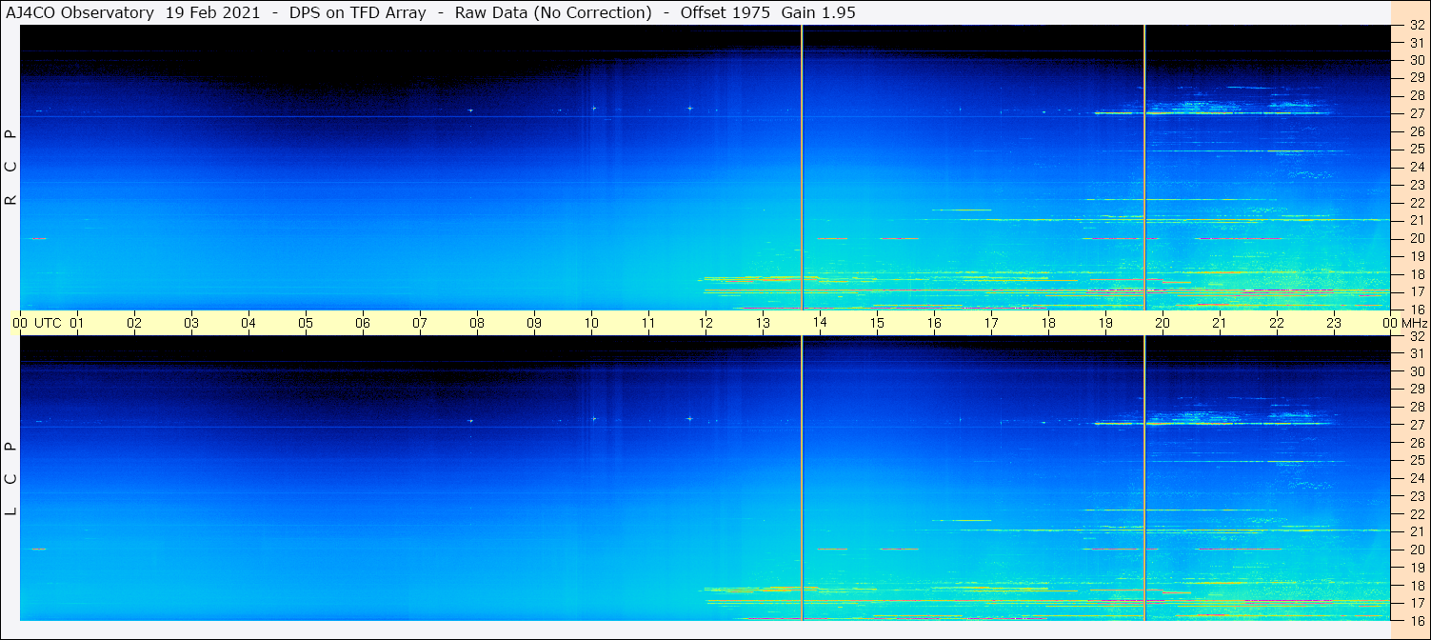Click the AJ4CO Observatory title text

tap(82, 12)
